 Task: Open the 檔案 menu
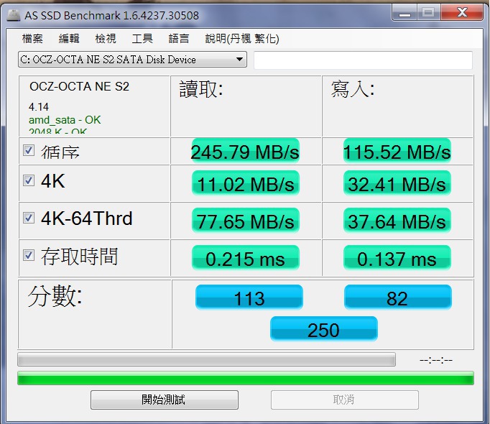32,39
